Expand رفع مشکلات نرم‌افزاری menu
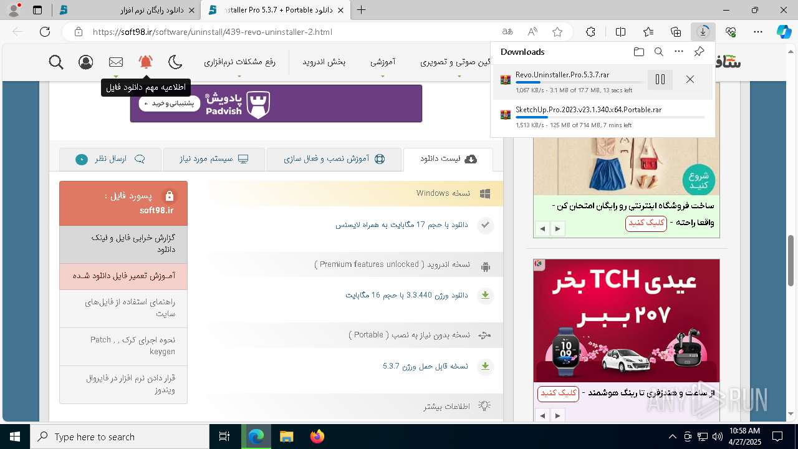This screenshot has width=798, height=449. [x=239, y=62]
